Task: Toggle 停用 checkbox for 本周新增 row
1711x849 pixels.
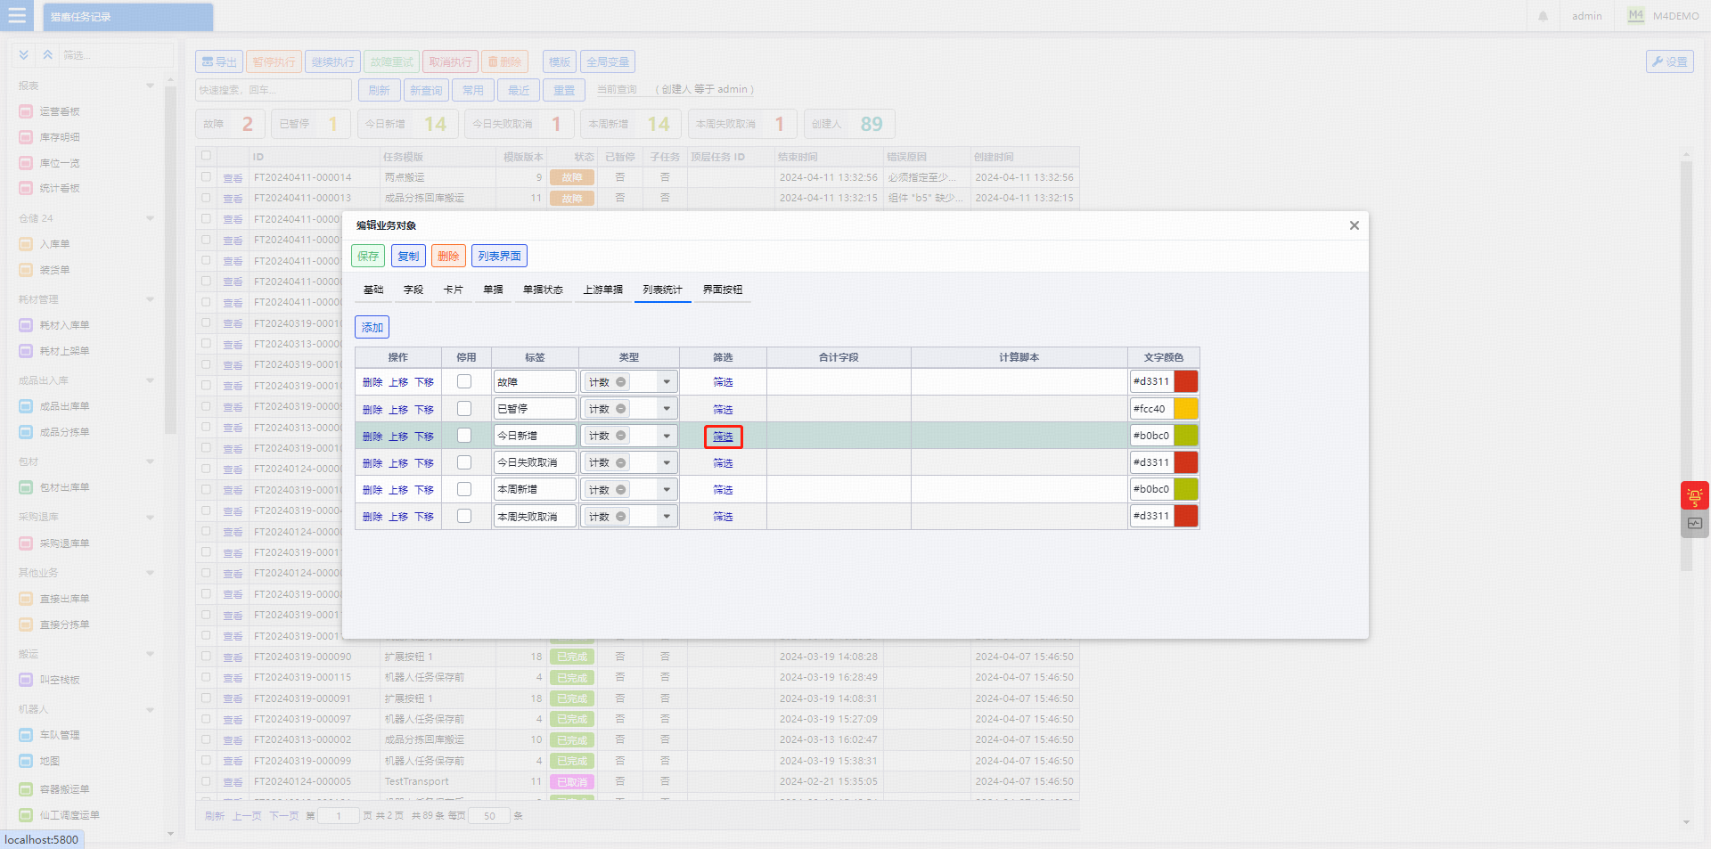Action: (464, 489)
